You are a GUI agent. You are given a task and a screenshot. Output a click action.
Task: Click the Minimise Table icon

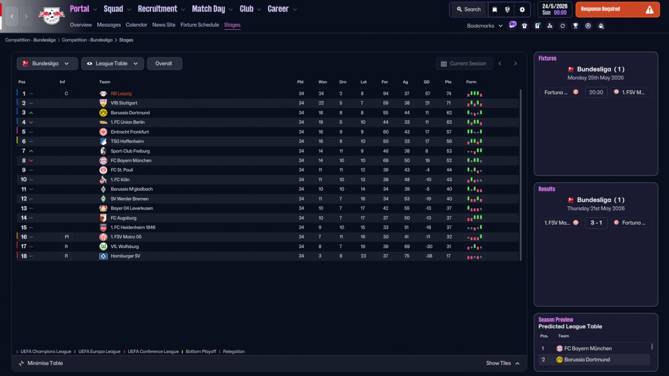pos(21,363)
